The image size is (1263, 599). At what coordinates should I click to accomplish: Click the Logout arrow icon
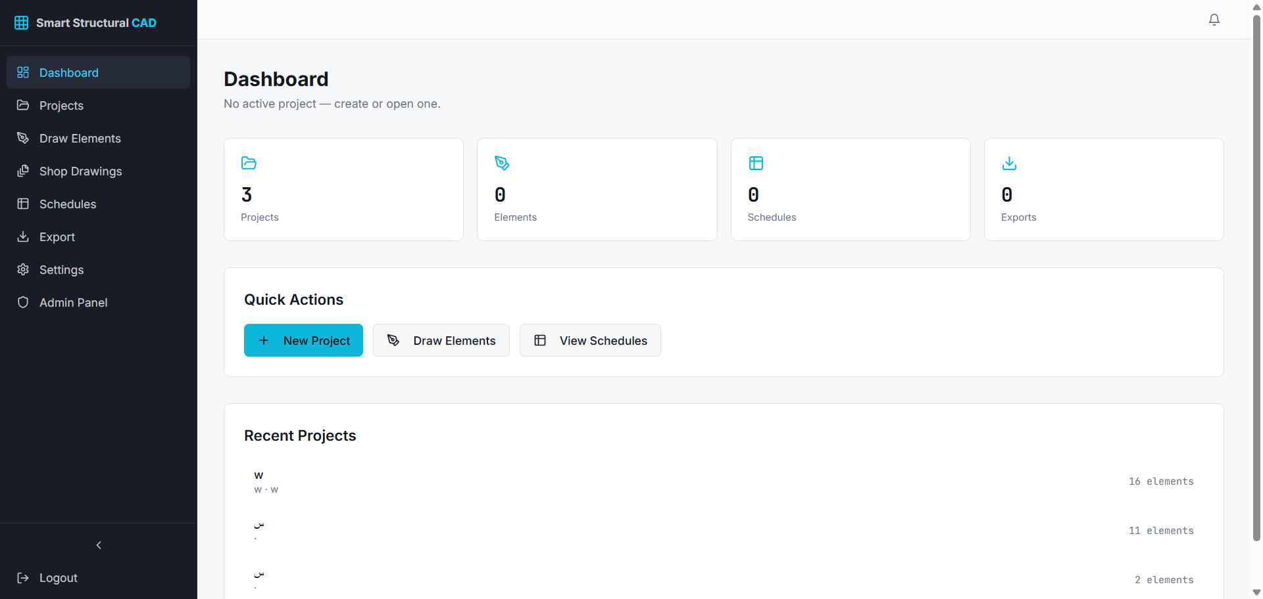click(23, 578)
